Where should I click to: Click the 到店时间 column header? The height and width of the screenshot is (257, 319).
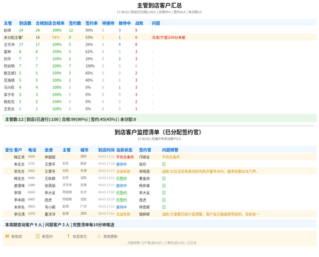click(x=107, y=150)
